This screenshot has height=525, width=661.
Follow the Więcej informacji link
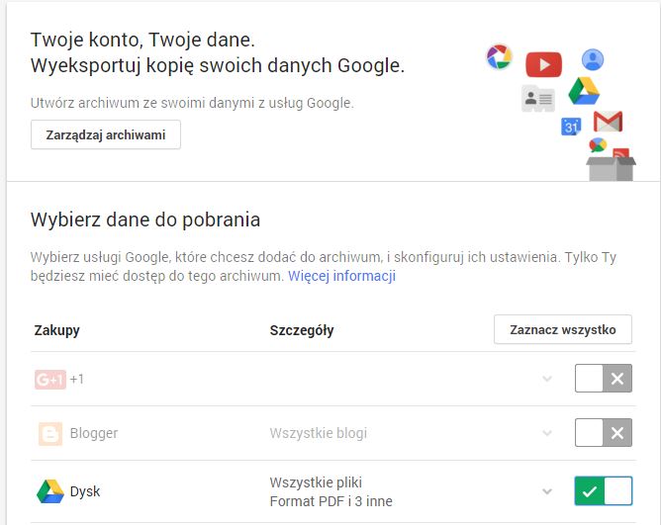[342, 276]
